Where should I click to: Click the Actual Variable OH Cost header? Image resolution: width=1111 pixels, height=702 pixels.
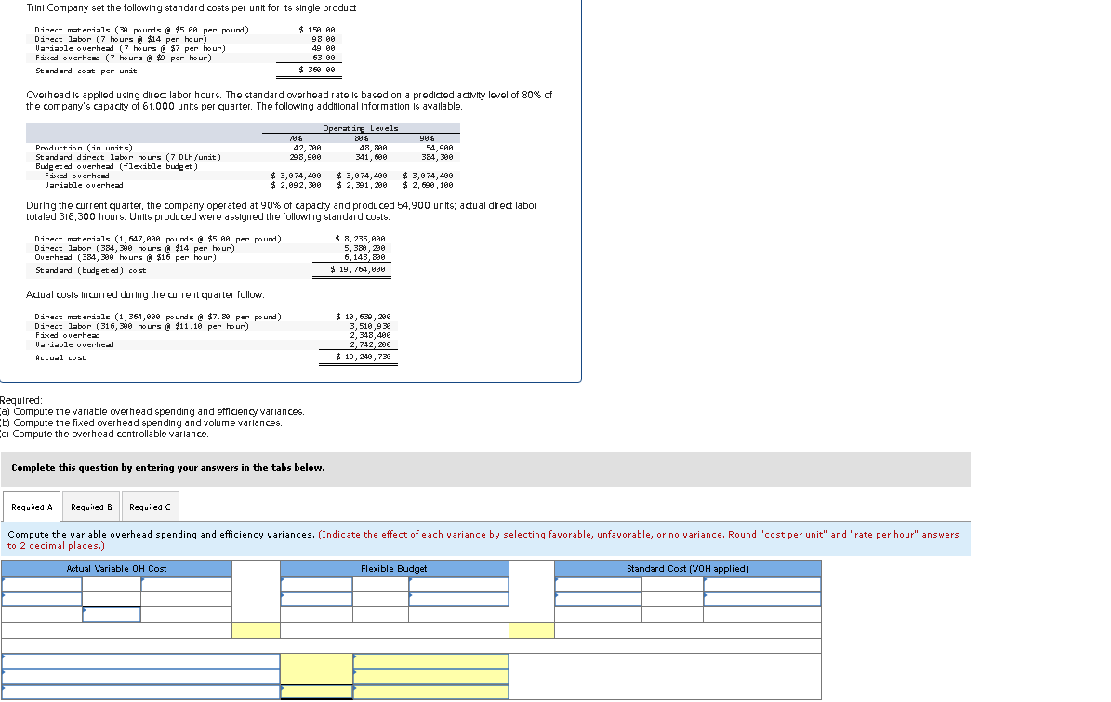pyautogui.click(x=117, y=569)
